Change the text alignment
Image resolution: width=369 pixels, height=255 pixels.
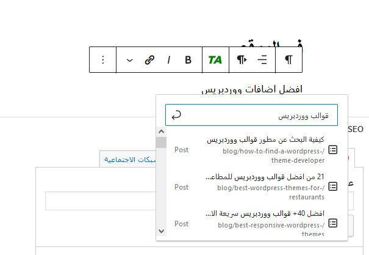point(262,60)
